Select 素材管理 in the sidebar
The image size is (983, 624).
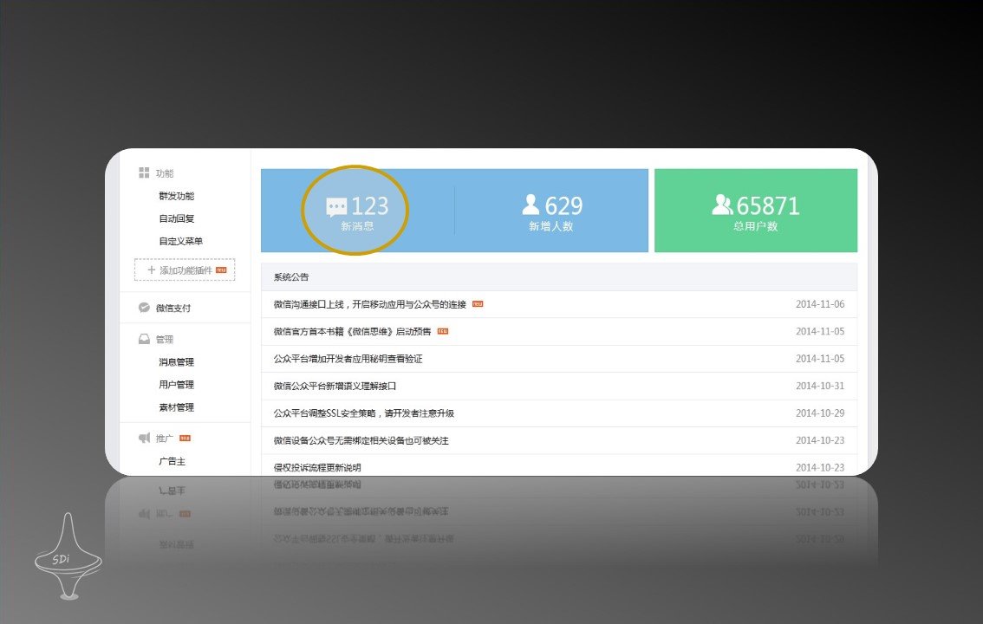point(176,407)
